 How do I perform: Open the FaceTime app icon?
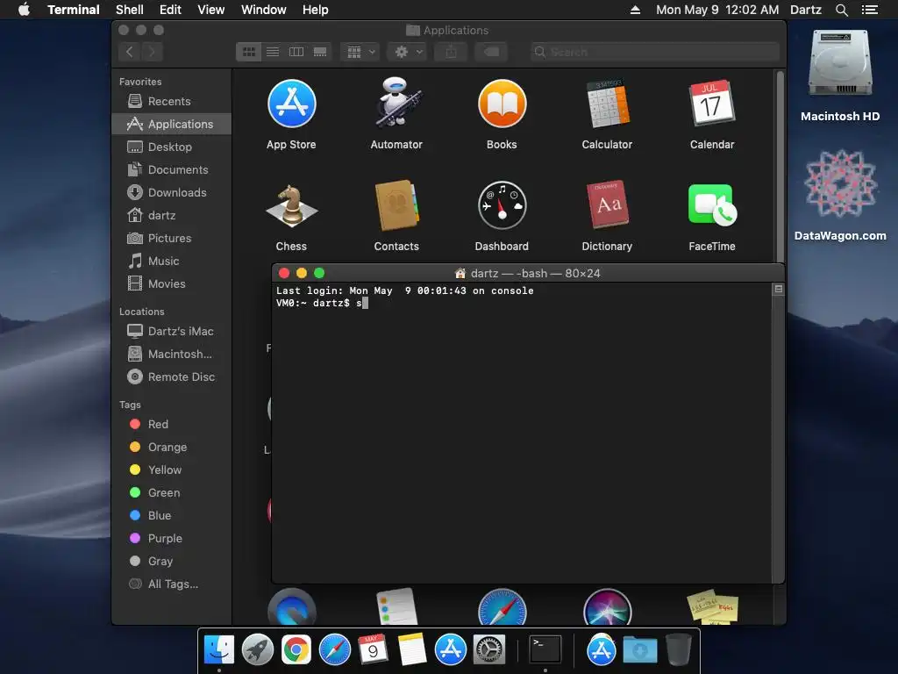pyautogui.click(x=712, y=205)
